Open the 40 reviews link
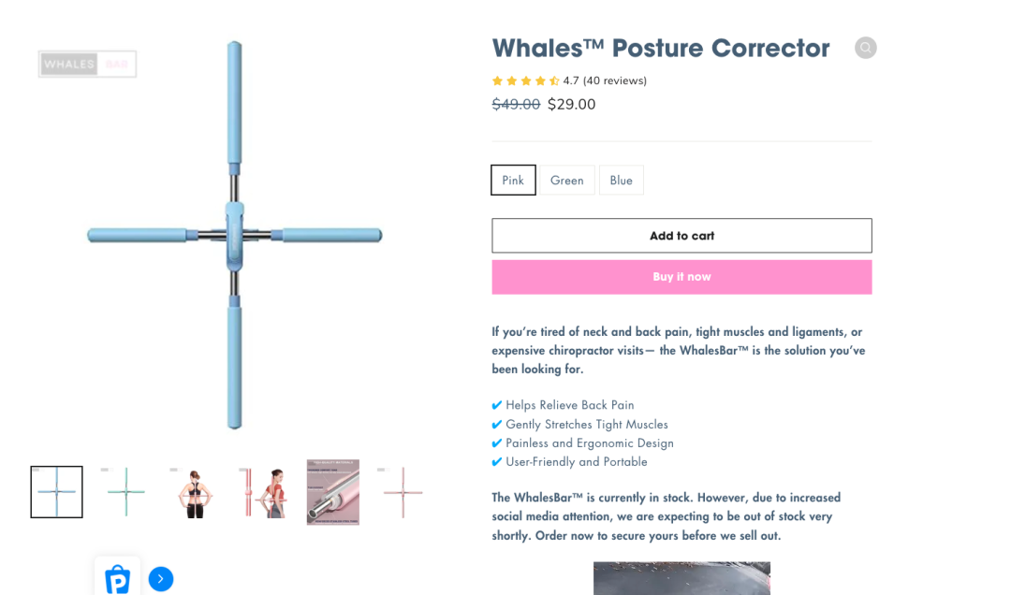 (x=614, y=80)
